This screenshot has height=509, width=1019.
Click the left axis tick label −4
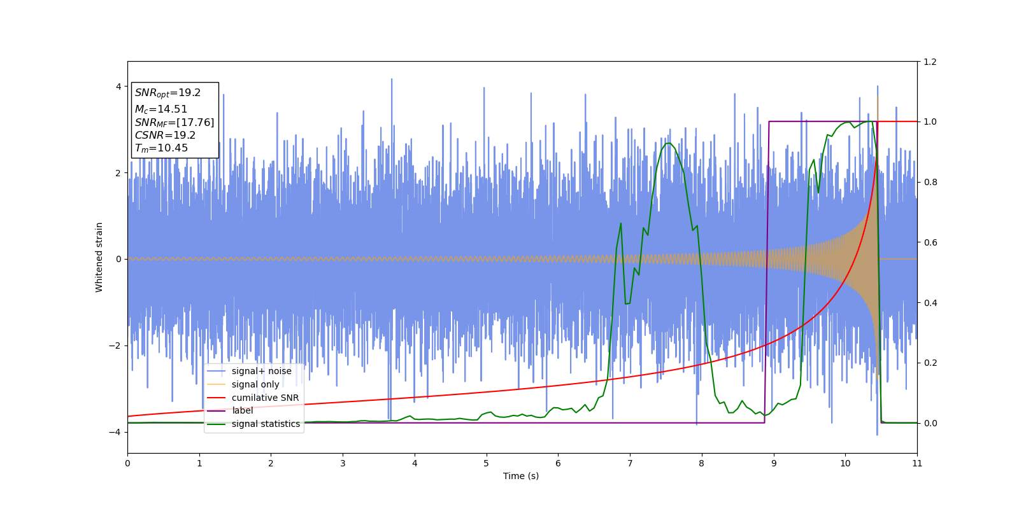click(115, 432)
